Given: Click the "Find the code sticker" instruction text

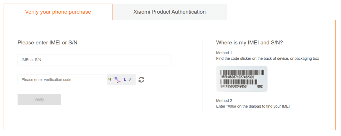Looking at the screenshot, I should (267, 58).
